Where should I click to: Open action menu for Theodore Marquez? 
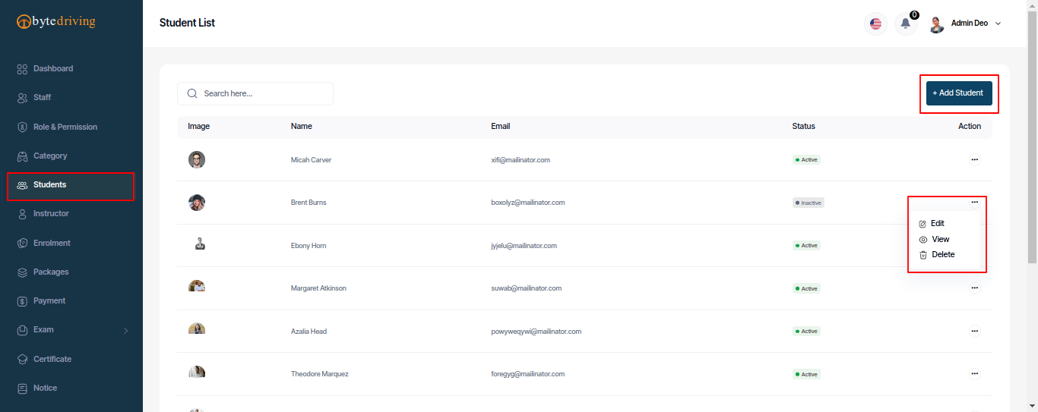click(974, 374)
